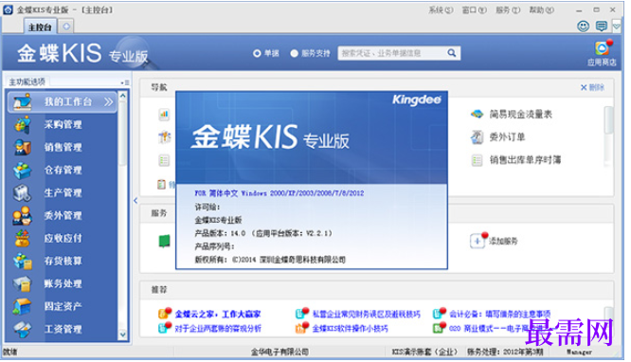Click the 添加服务 label
631x362 pixels.
pyautogui.click(x=503, y=242)
